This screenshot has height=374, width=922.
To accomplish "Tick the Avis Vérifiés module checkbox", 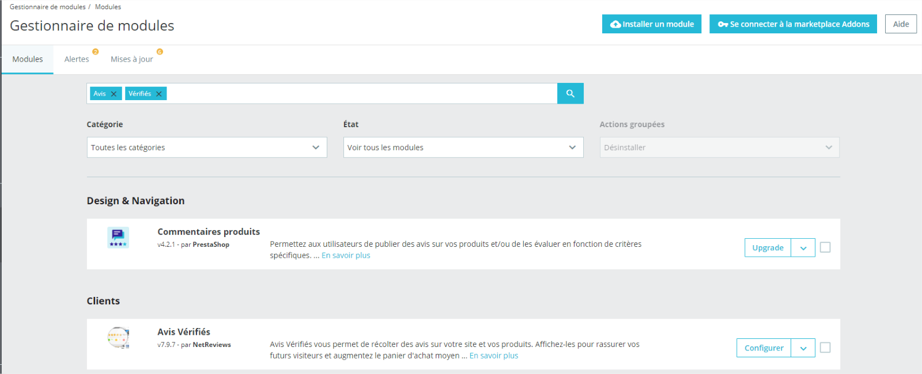I will (825, 348).
